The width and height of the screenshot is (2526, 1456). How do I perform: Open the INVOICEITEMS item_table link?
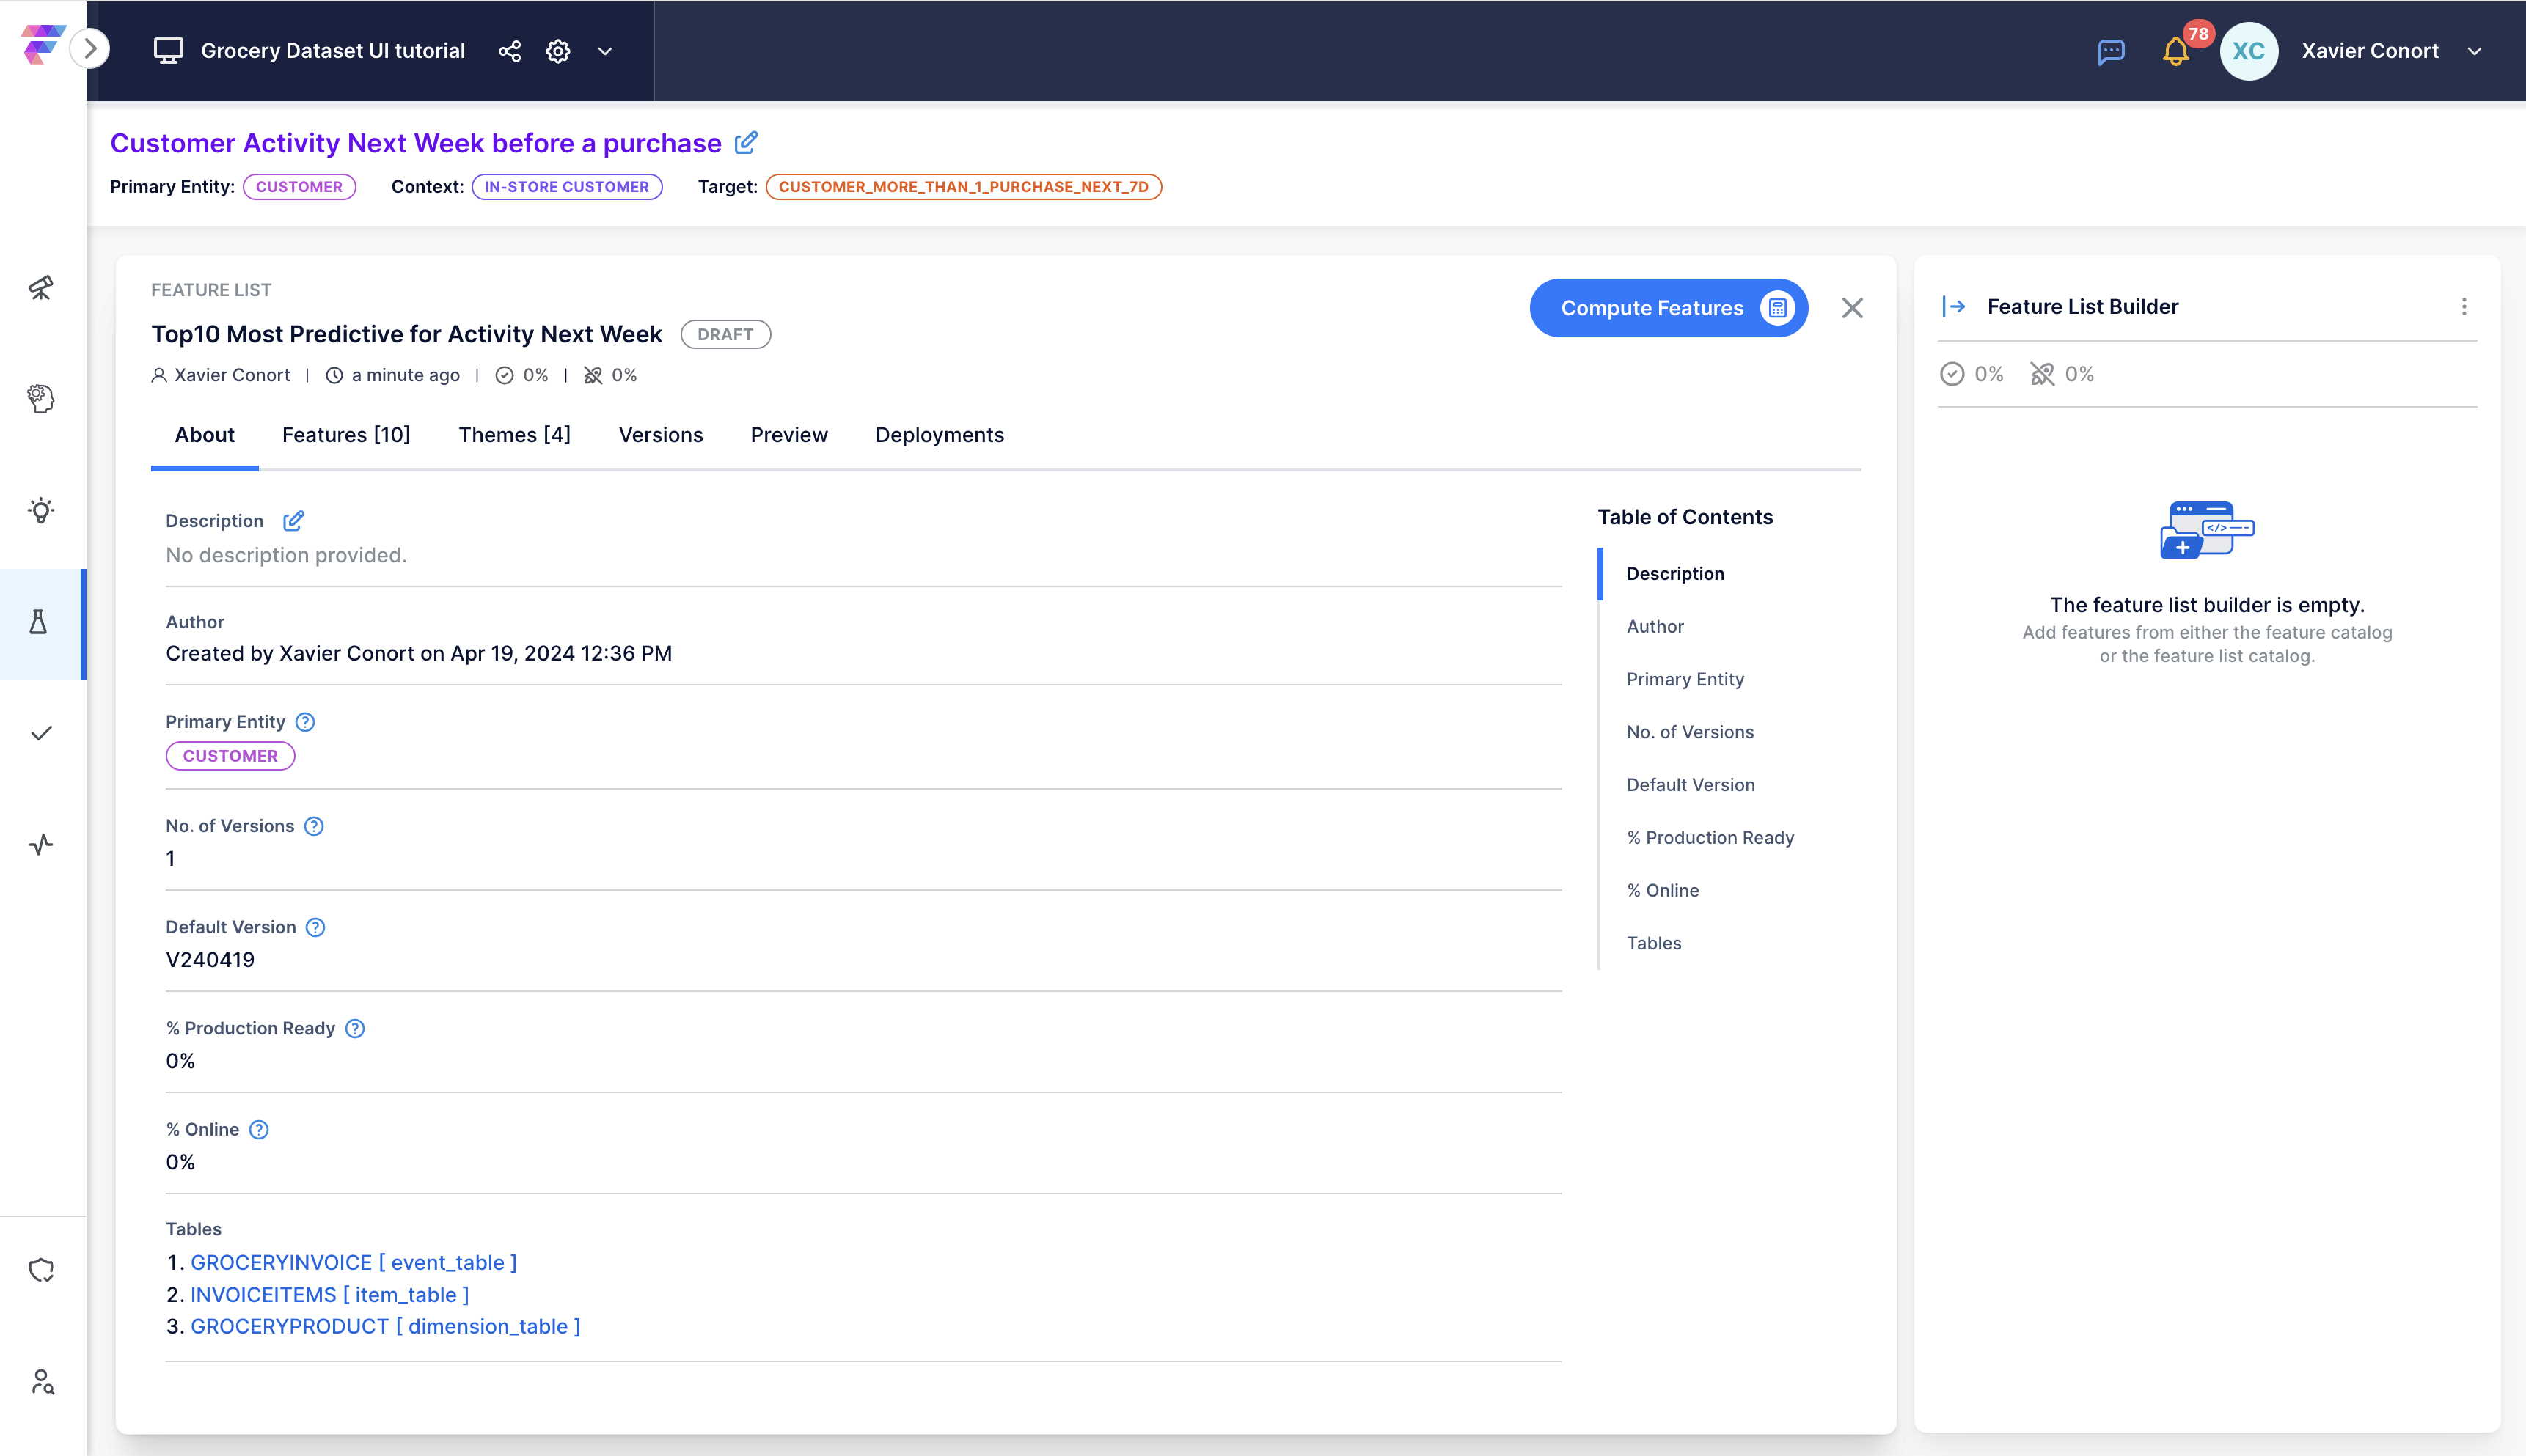point(329,1295)
